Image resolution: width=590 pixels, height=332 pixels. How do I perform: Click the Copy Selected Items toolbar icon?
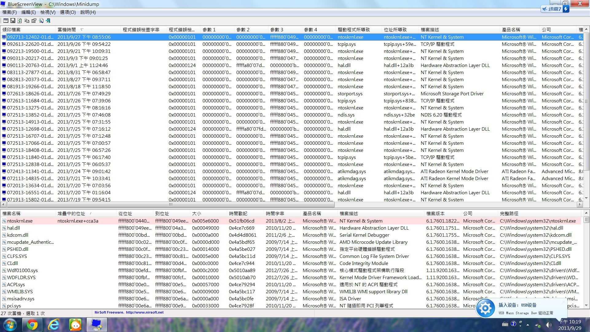27,21
